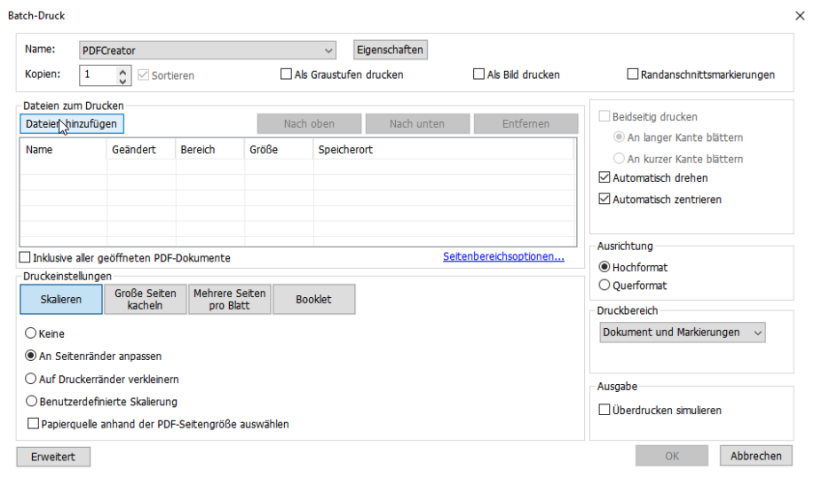
Task: Choose Querformat orientation
Action: [605, 286]
